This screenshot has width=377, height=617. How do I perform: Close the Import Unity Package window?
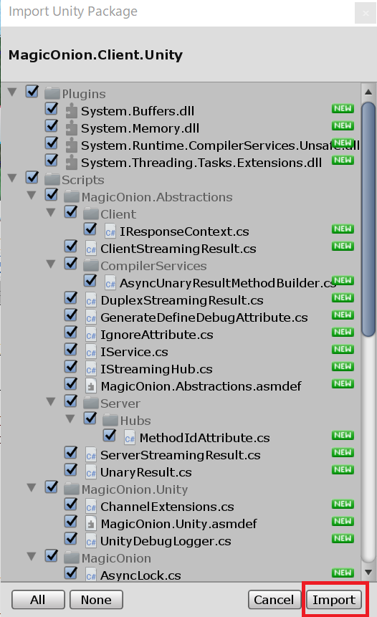click(x=366, y=13)
